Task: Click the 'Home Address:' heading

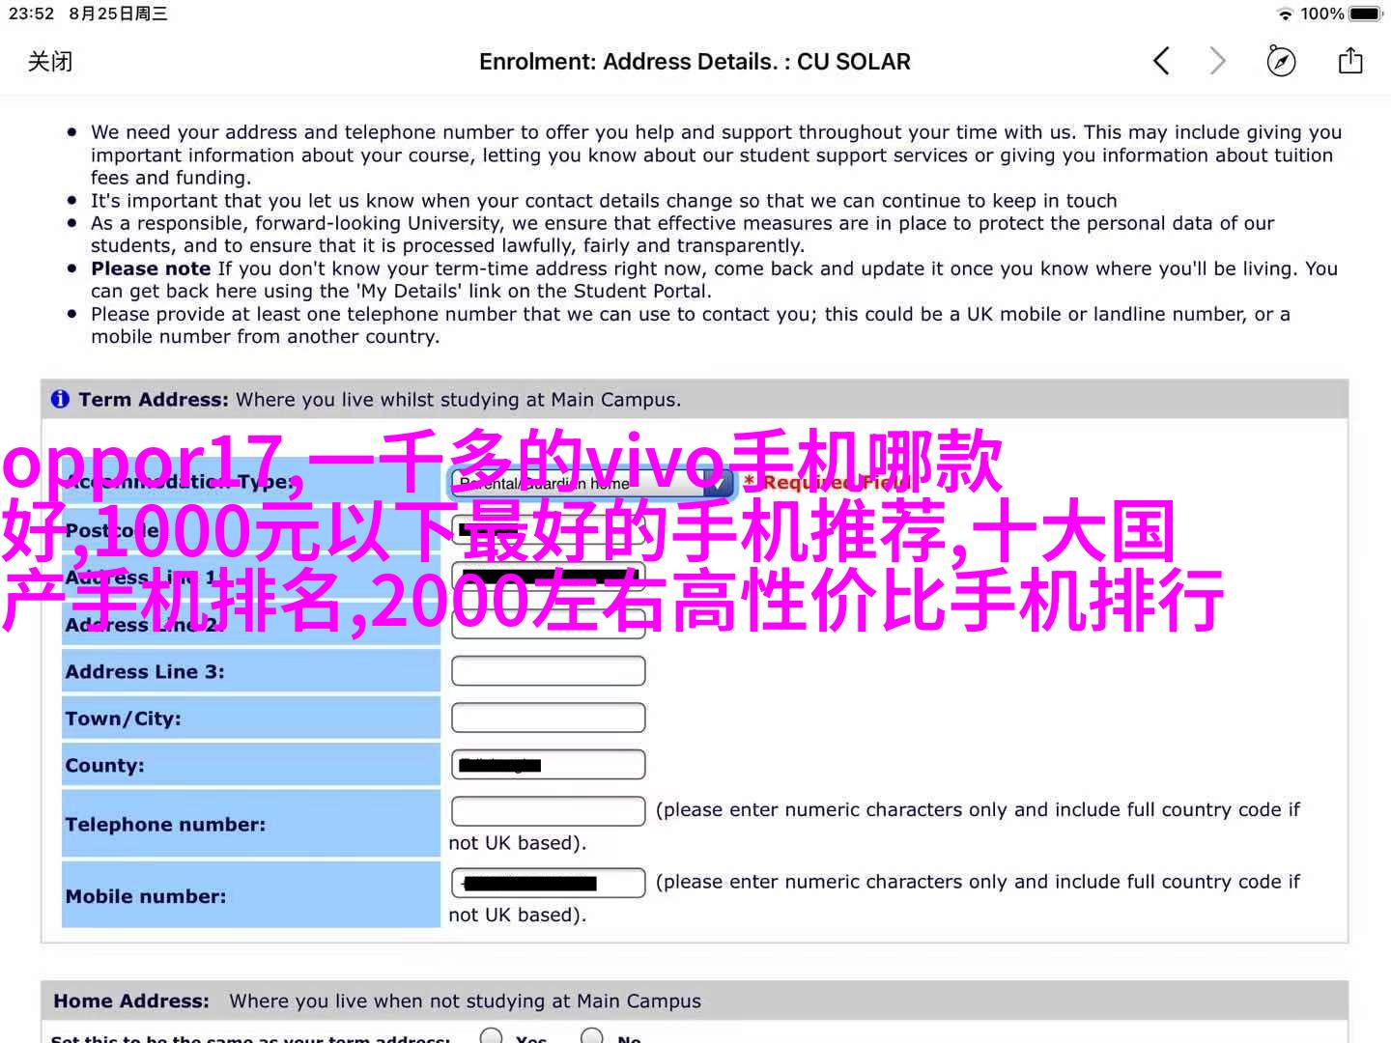Action: [x=131, y=1001]
